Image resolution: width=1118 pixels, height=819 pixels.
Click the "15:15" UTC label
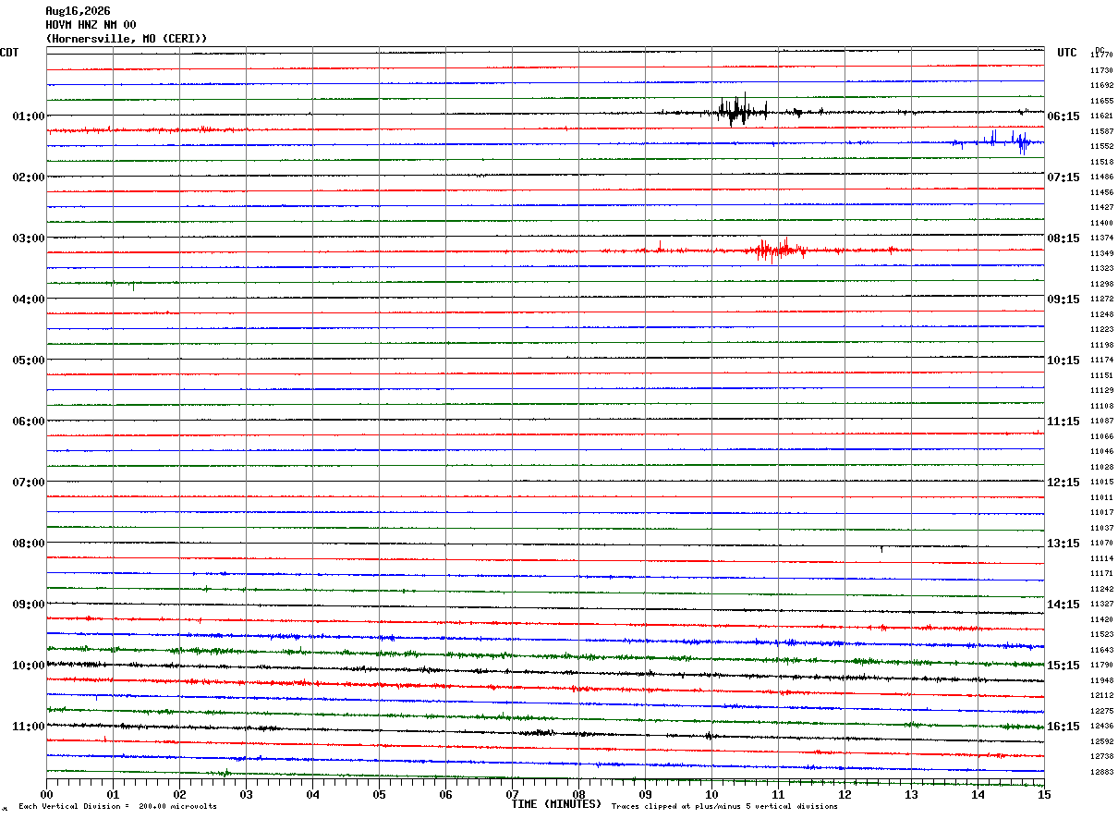tap(1063, 666)
